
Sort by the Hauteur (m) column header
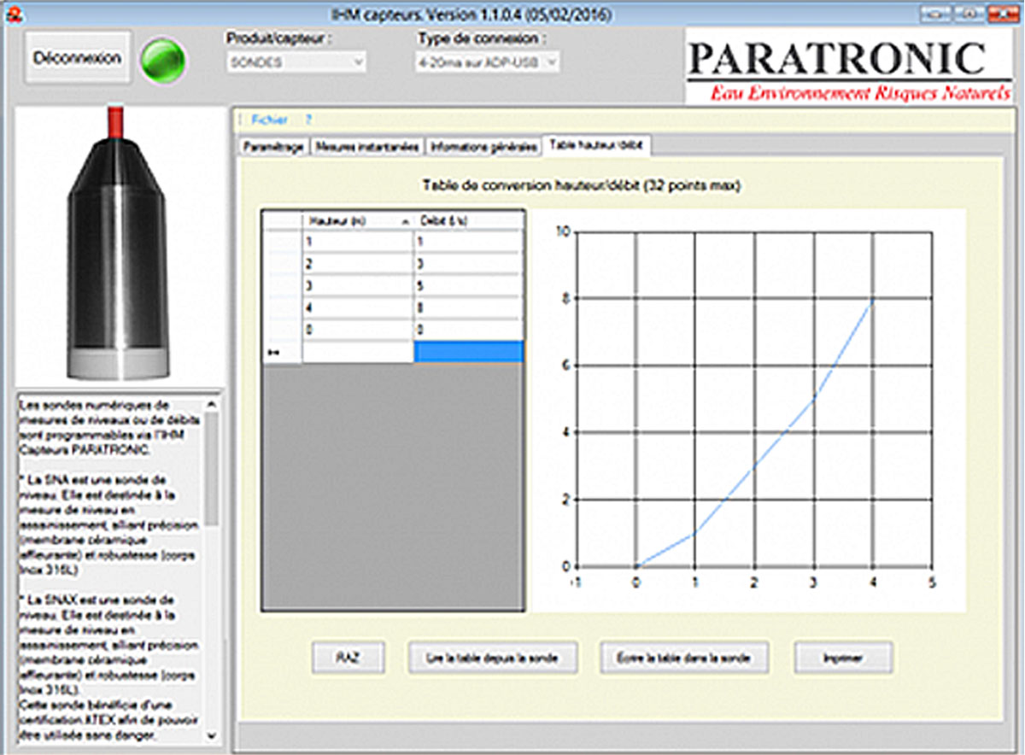[x=358, y=220]
